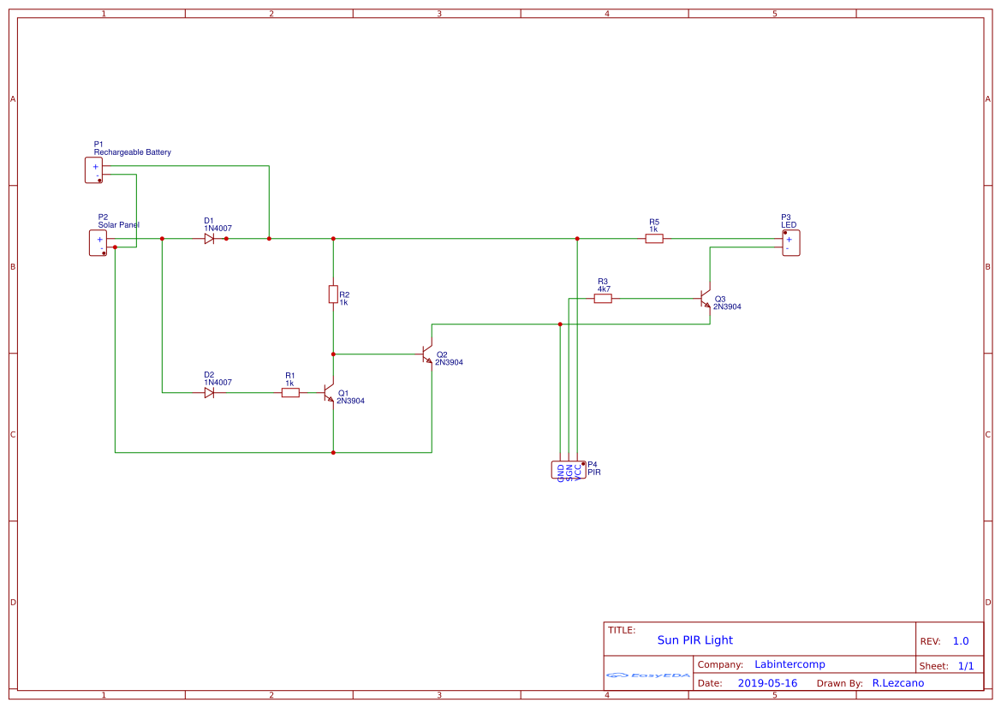
Task: Click the 'LED' label near P3
Action: tap(789, 224)
